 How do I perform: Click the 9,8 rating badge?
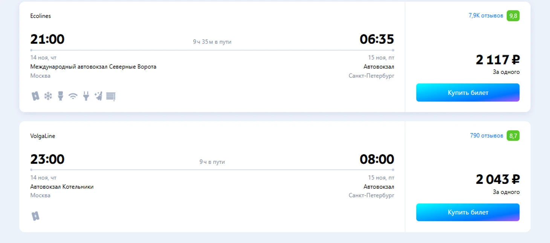[x=513, y=16]
